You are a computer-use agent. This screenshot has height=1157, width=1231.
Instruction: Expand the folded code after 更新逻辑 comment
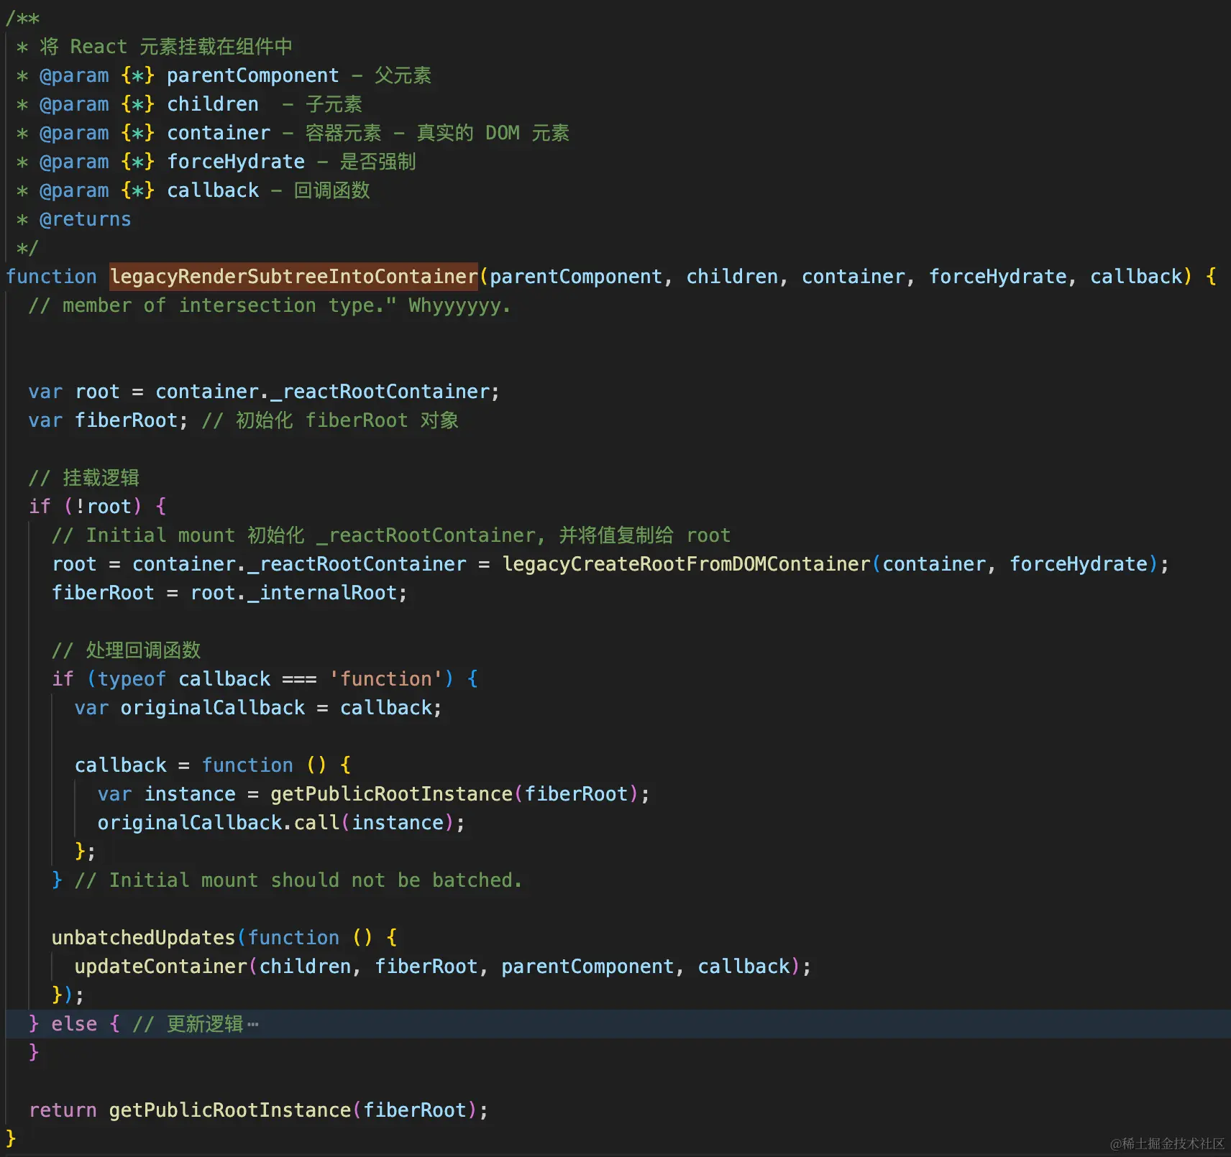(x=252, y=1025)
